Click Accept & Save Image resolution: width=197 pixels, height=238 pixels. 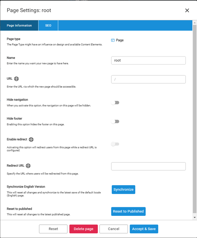pyautogui.click(x=144, y=229)
